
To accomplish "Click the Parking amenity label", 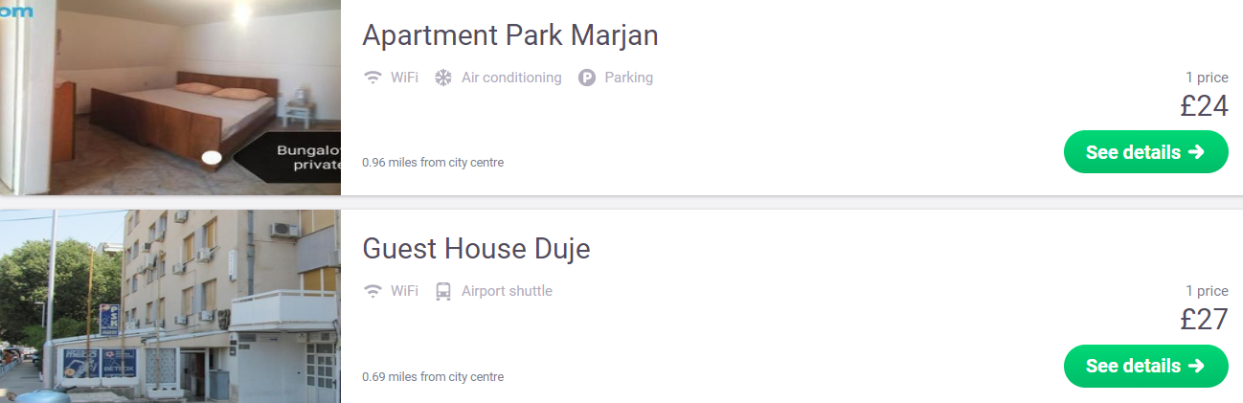I will 628,78.
